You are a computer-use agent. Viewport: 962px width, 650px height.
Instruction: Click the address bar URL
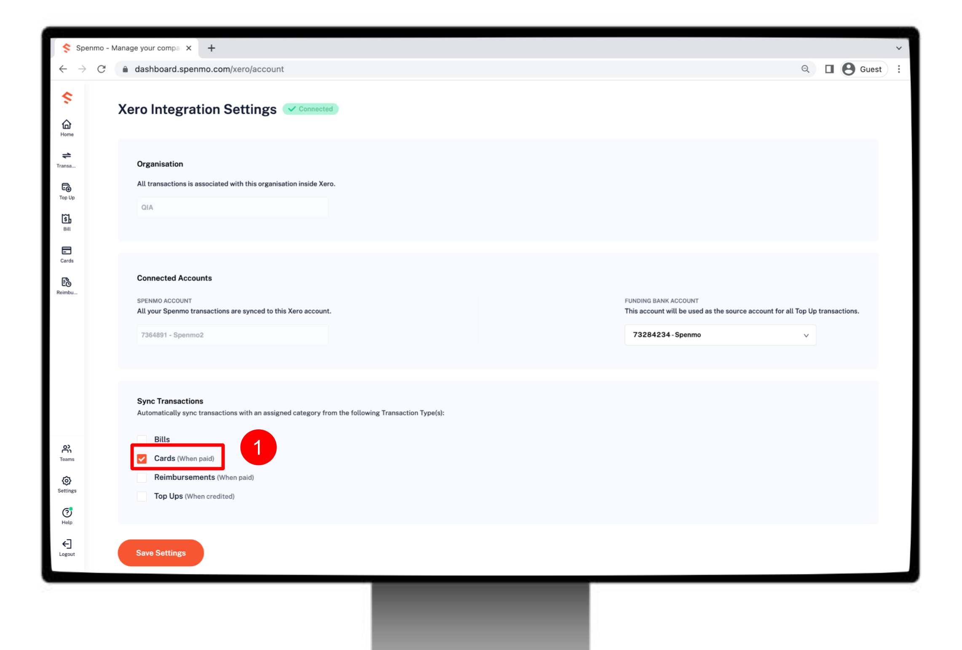tap(209, 69)
